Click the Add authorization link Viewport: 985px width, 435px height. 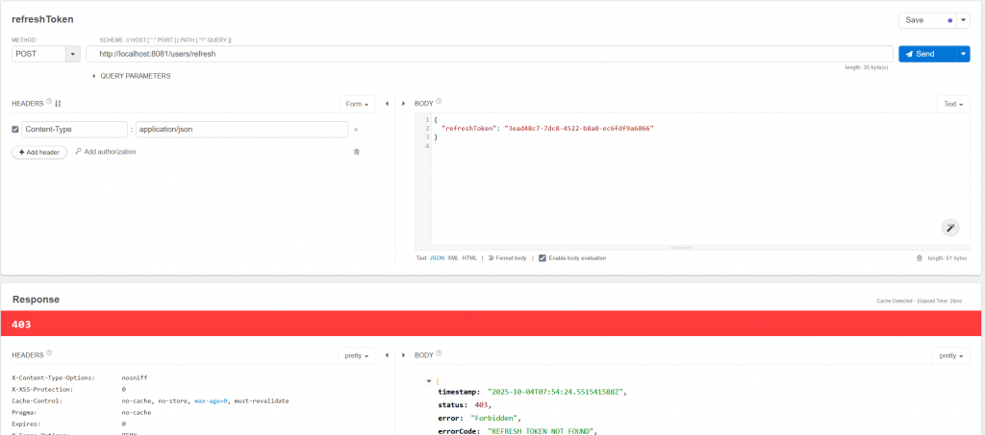click(106, 152)
